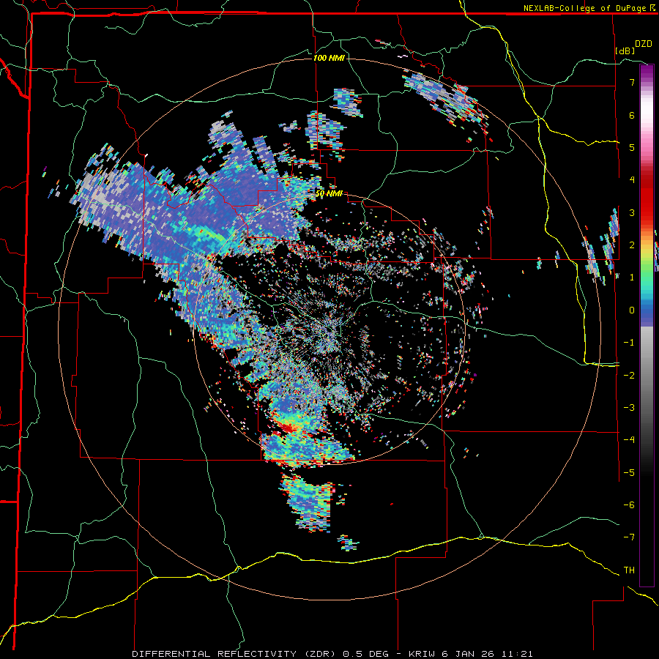Viewport: 659px width, 659px height.
Task: Click the NEXLAB-College of DuPage watermark text
Action: click(586, 8)
